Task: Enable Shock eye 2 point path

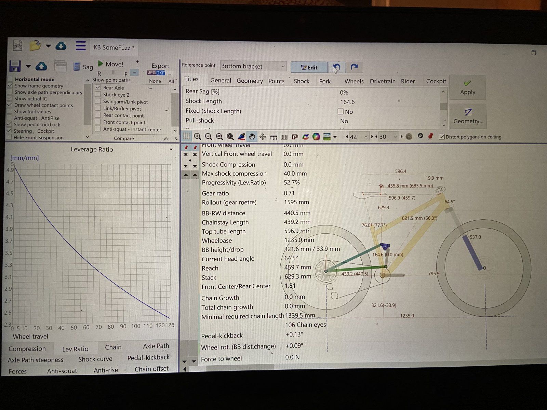Action: pos(98,94)
